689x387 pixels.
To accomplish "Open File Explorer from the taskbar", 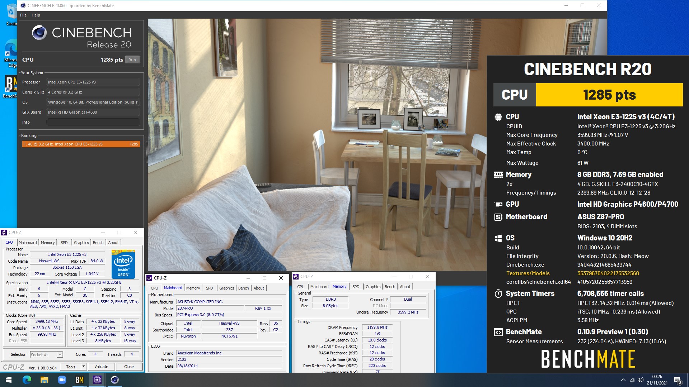I will 44,380.
